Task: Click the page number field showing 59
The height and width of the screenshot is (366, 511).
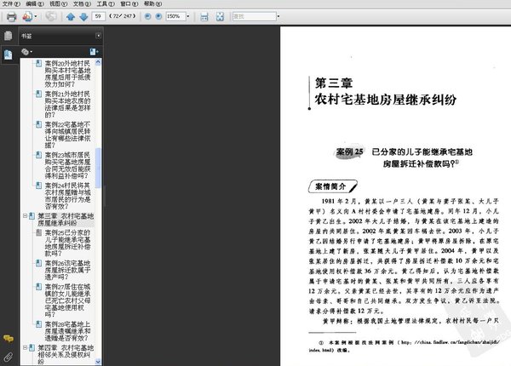Action: (x=99, y=16)
